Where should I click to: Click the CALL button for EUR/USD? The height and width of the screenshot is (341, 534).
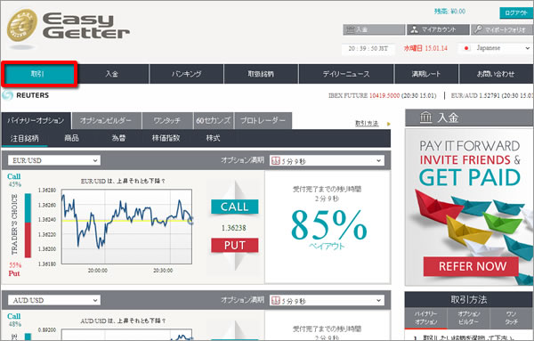pos(235,207)
